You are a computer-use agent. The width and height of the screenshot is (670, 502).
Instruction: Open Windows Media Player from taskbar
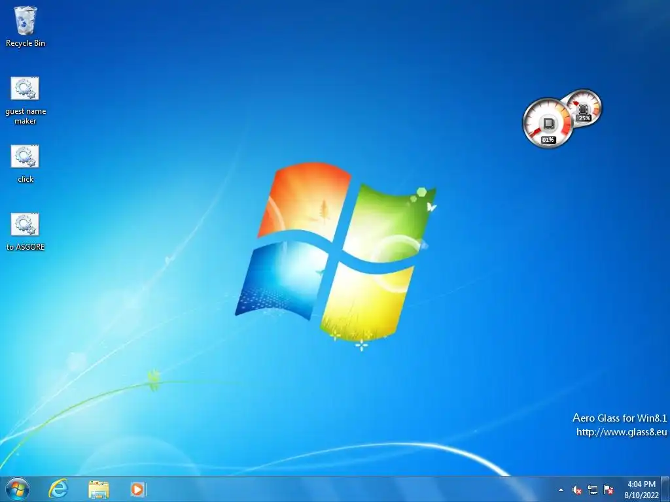click(138, 489)
